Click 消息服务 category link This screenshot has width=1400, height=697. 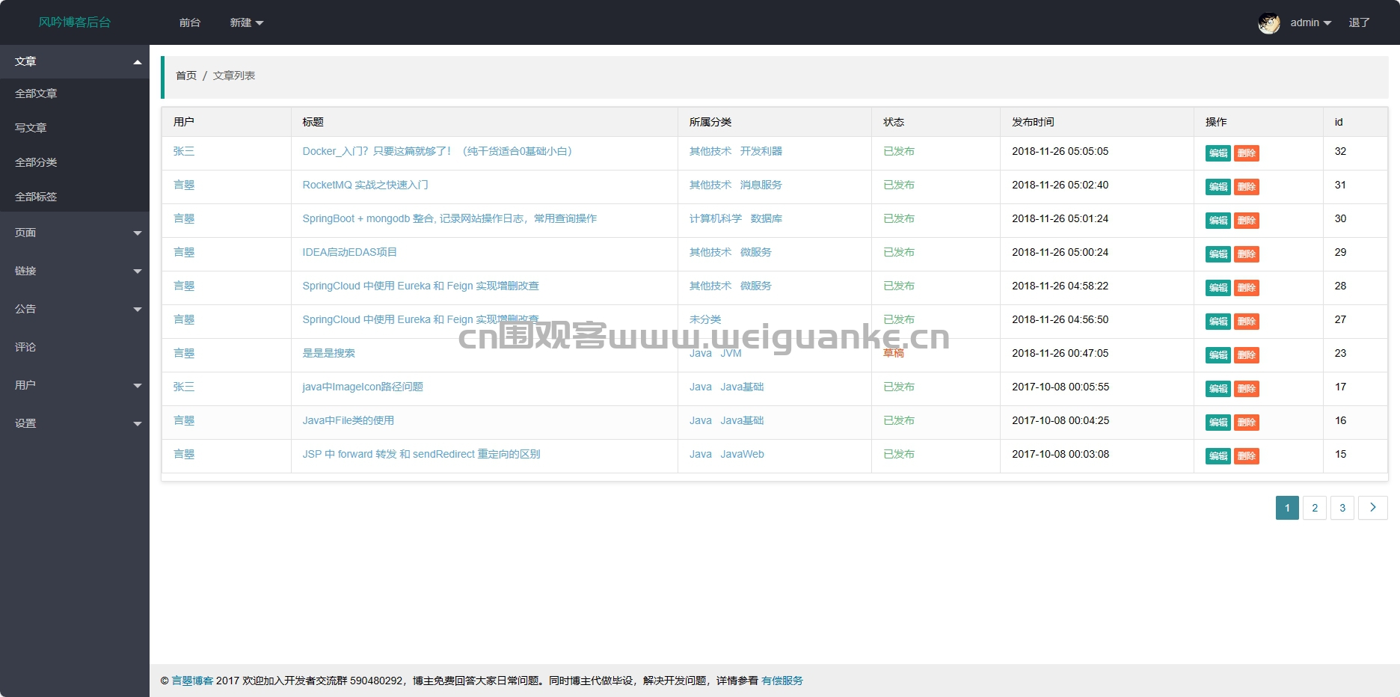(x=761, y=185)
